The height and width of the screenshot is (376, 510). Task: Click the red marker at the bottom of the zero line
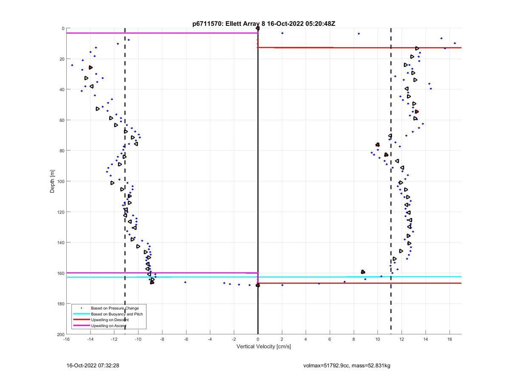[x=258, y=285]
